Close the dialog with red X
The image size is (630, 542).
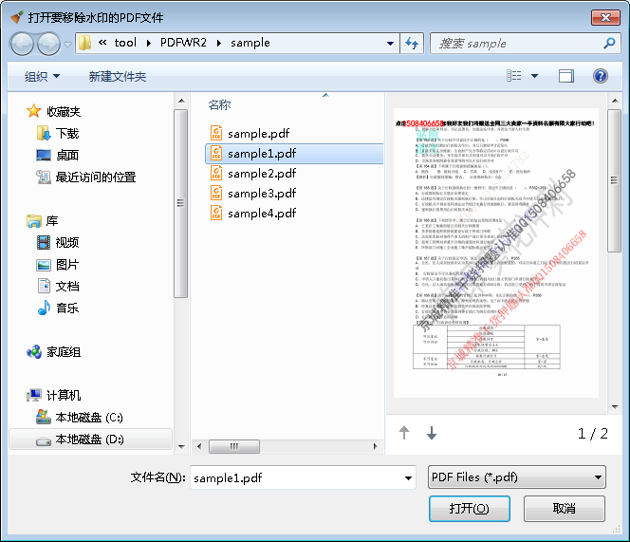pyautogui.click(x=604, y=17)
